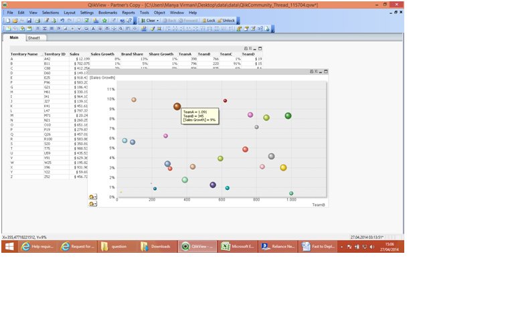The width and height of the screenshot is (514, 321).
Task: Click Send to Excel icon on table caption
Action: [250, 48]
